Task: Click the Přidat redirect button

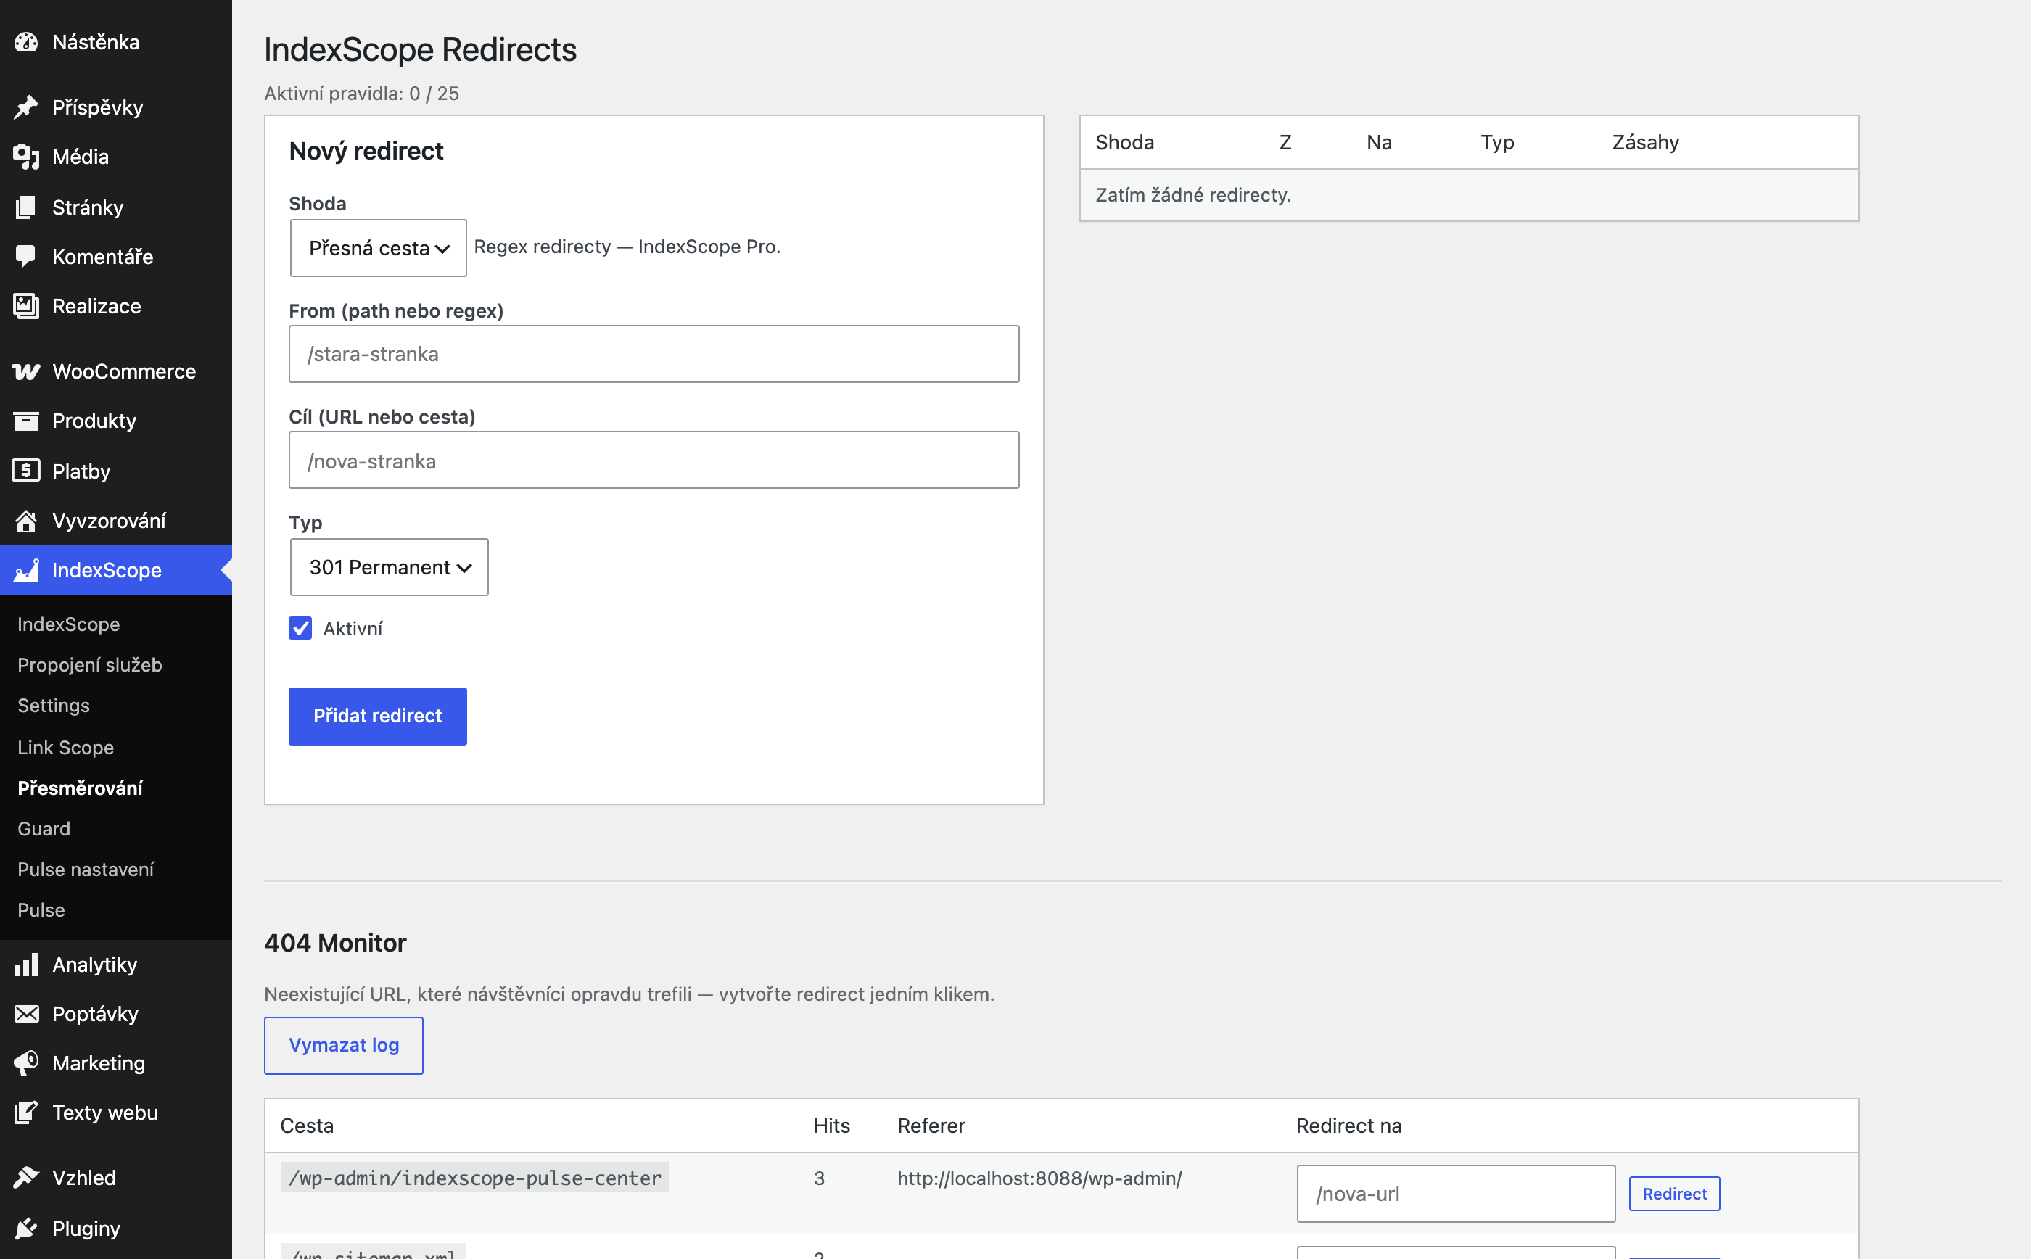Action: (x=377, y=715)
